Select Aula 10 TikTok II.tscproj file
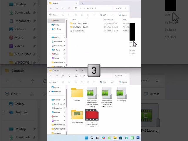The image size is (188, 141). (x=92, y=97)
